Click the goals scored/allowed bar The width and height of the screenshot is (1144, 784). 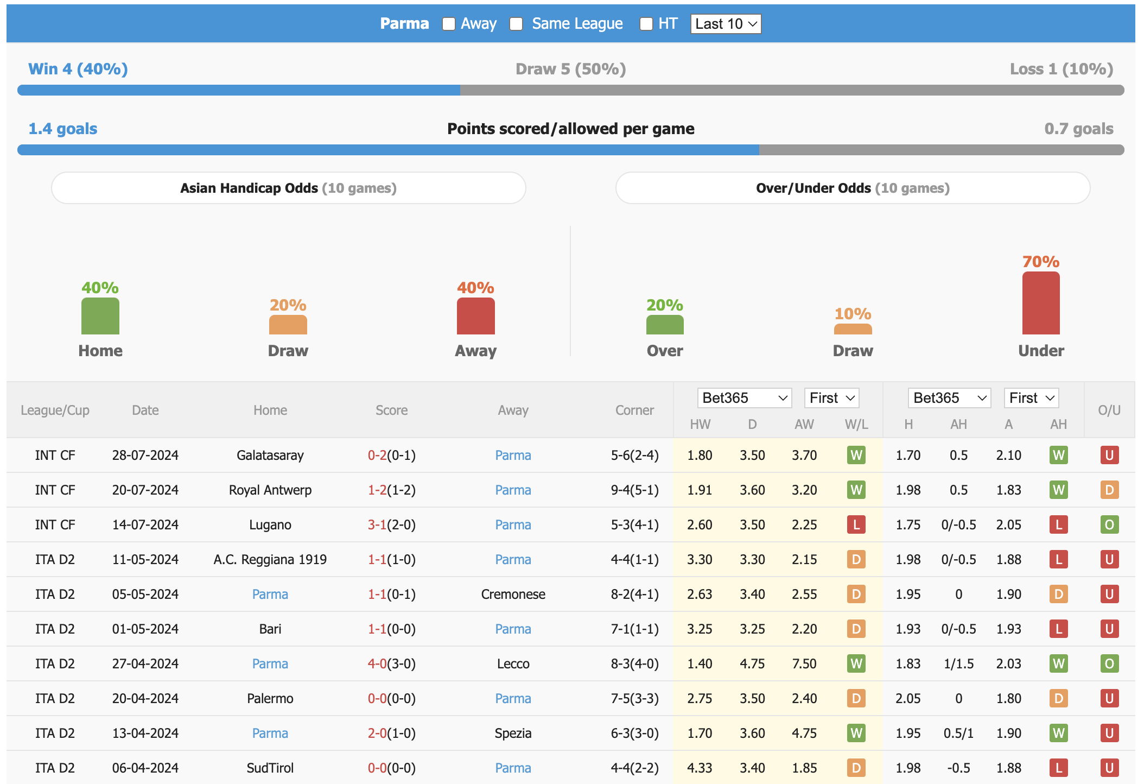point(570,150)
